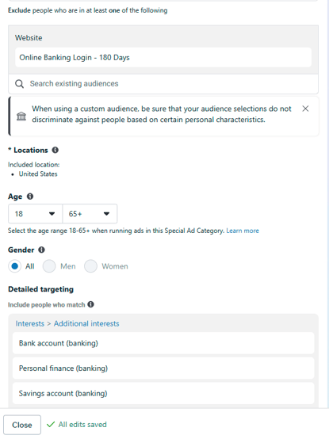The height and width of the screenshot is (439, 329).
Task: Click the Gender info icon
Action: [41, 250]
